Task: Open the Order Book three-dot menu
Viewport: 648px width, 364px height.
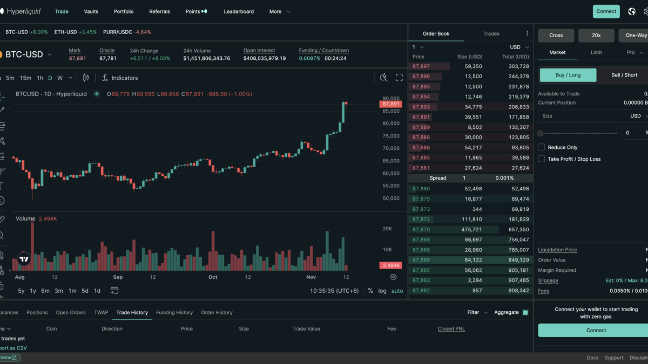Action: [x=528, y=33]
